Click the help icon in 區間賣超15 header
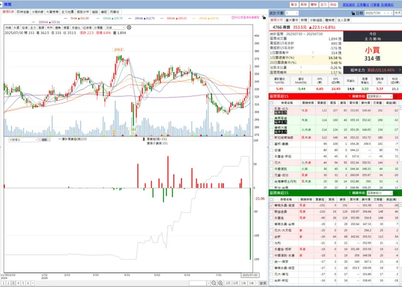402x287 pixels. click(349, 193)
